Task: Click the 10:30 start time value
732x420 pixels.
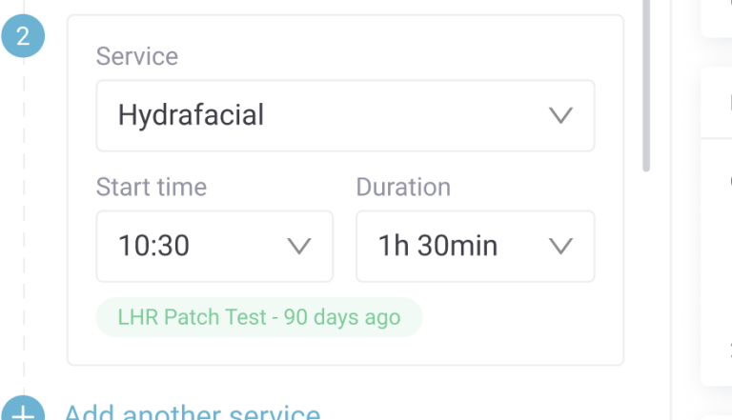Action: (153, 247)
